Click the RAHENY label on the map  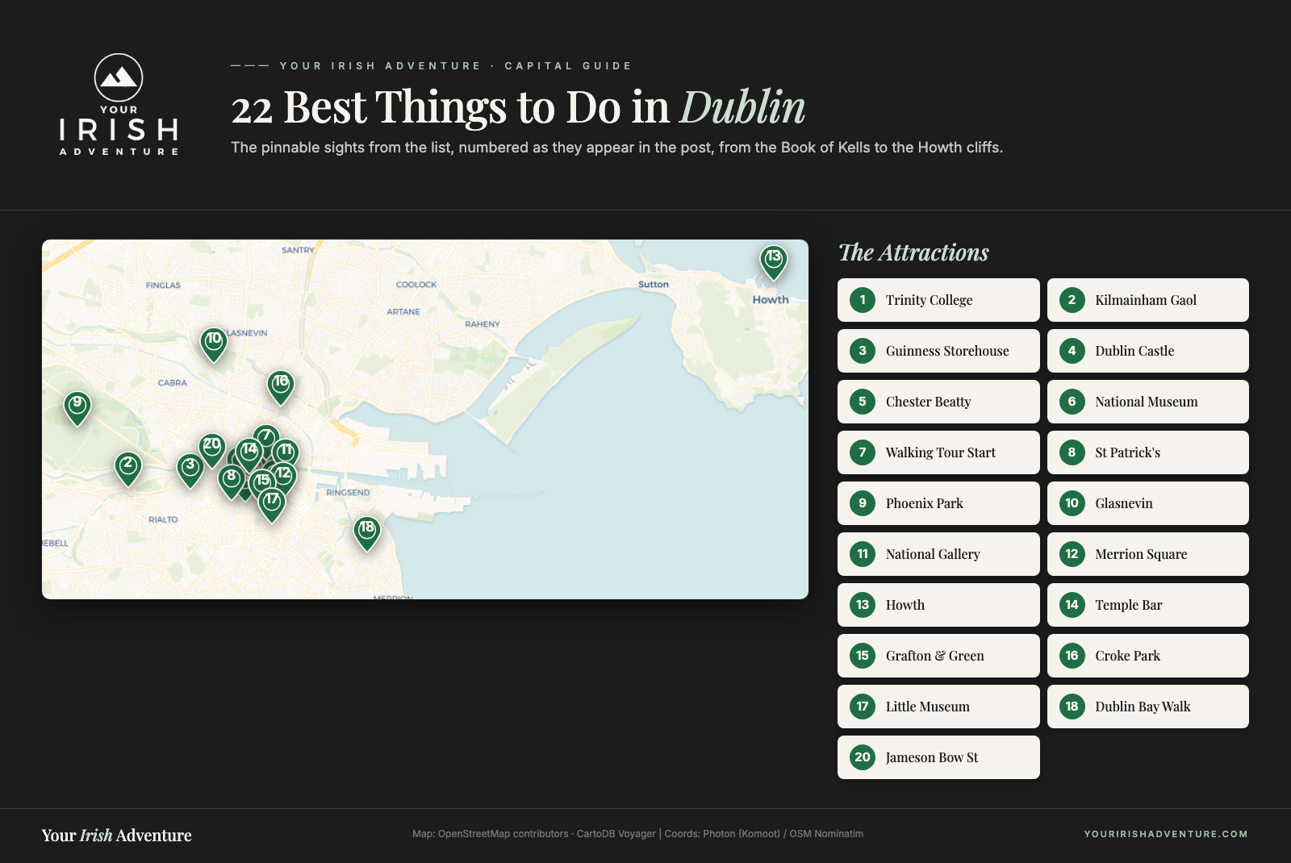point(483,323)
